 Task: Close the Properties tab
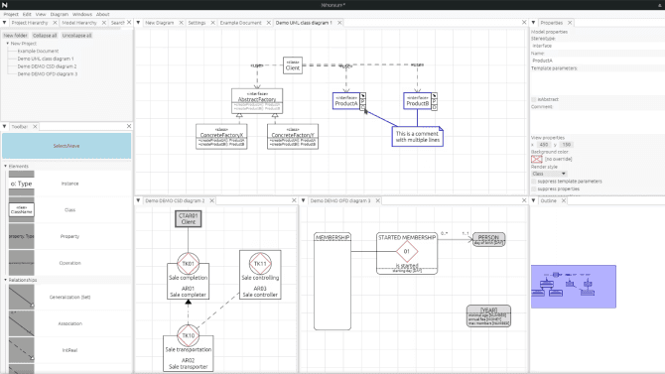[x=570, y=23]
